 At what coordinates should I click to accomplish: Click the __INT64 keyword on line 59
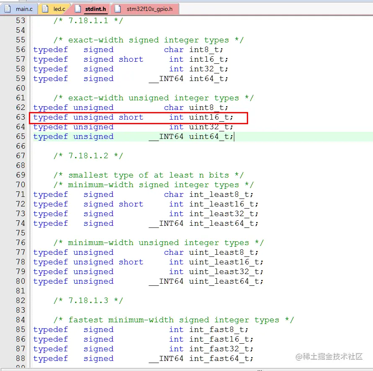tap(166, 78)
